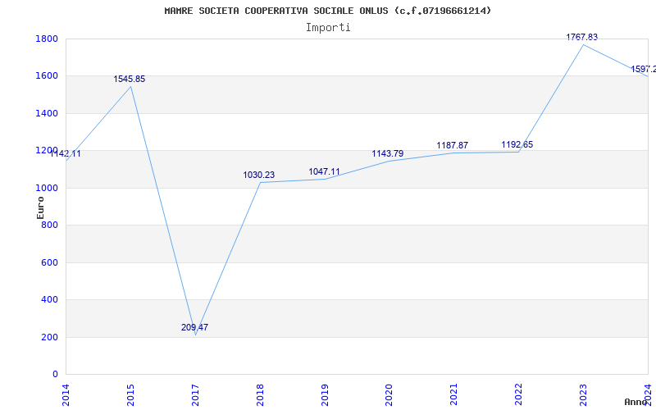The image size is (656, 410).
Task: Click the 2023 x-axis label
Action: coord(583,394)
